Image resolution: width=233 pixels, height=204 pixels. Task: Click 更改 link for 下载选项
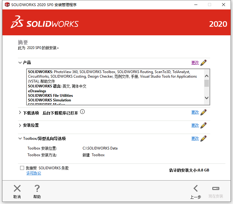click(x=195, y=112)
